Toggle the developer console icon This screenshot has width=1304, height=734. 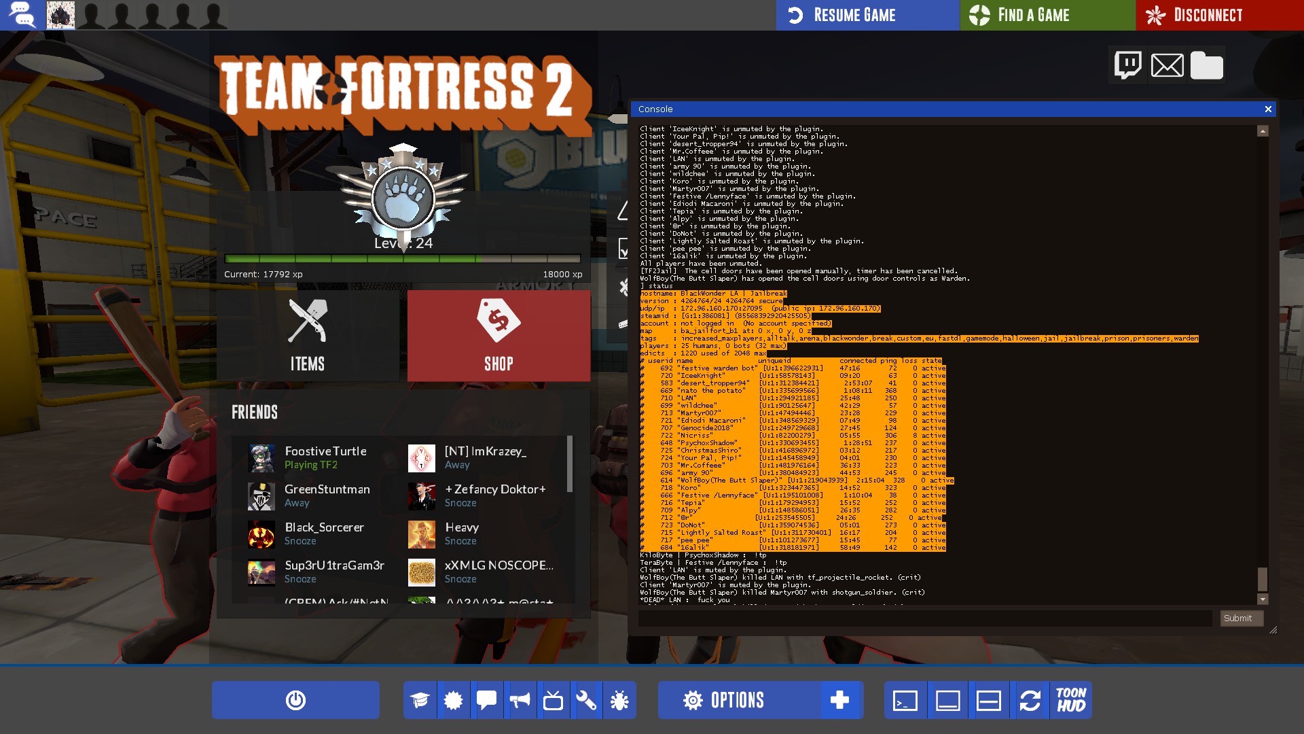[x=905, y=700]
